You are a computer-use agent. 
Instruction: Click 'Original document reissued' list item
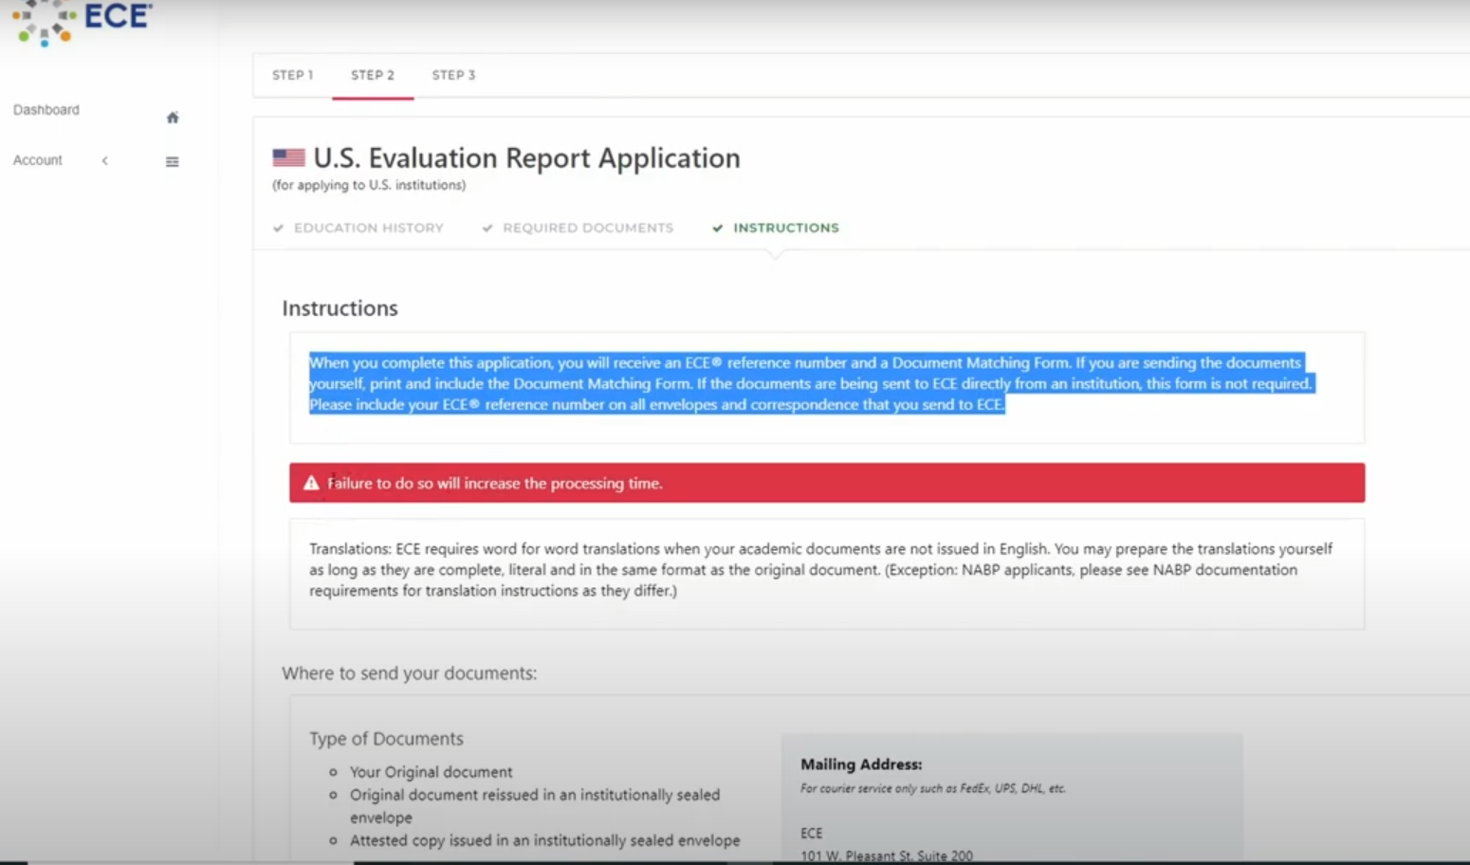(535, 805)
